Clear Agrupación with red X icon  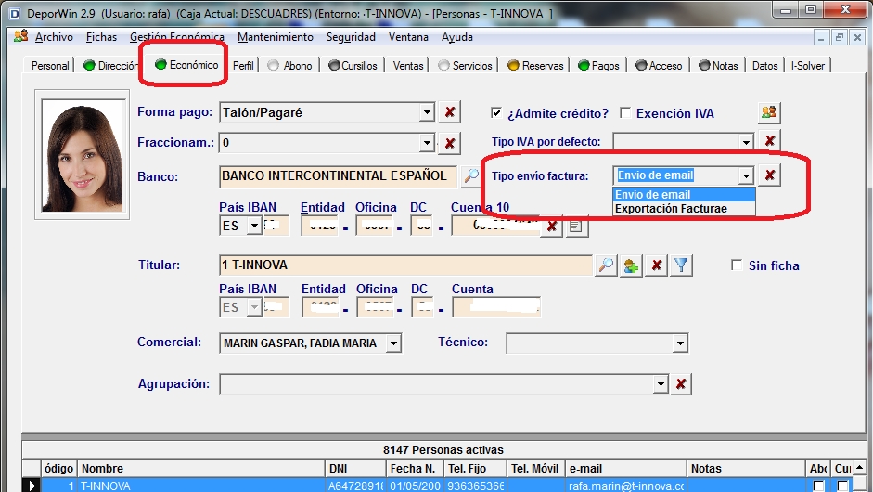coord(680,384)
